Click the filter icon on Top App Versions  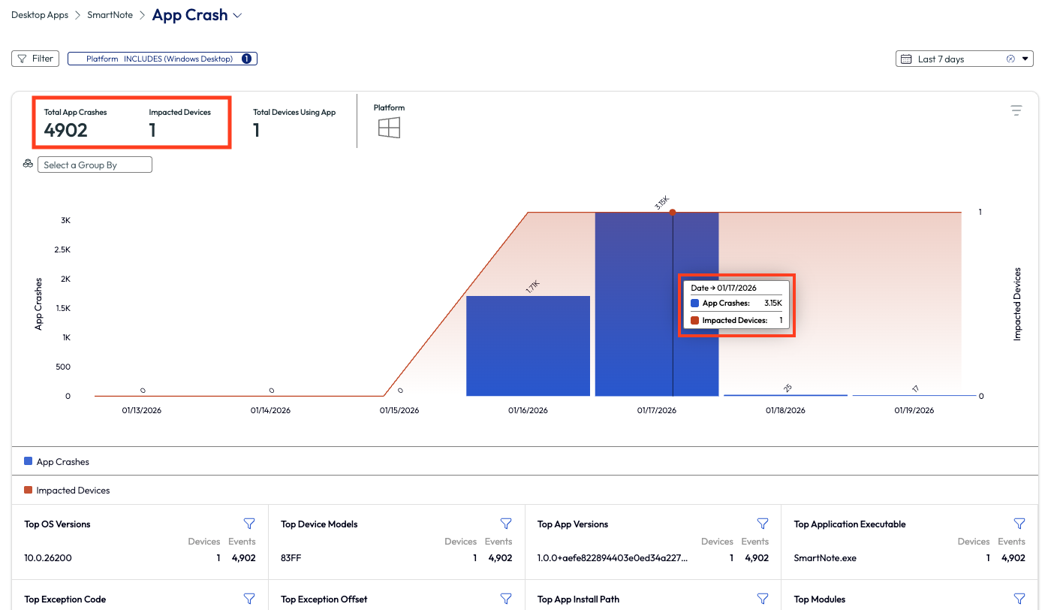coord(762,524)
